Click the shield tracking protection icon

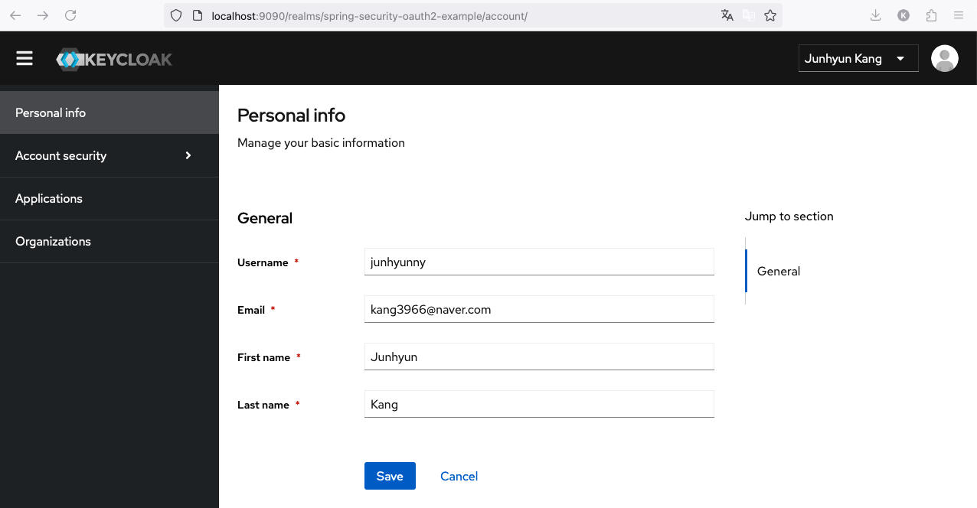176,15
